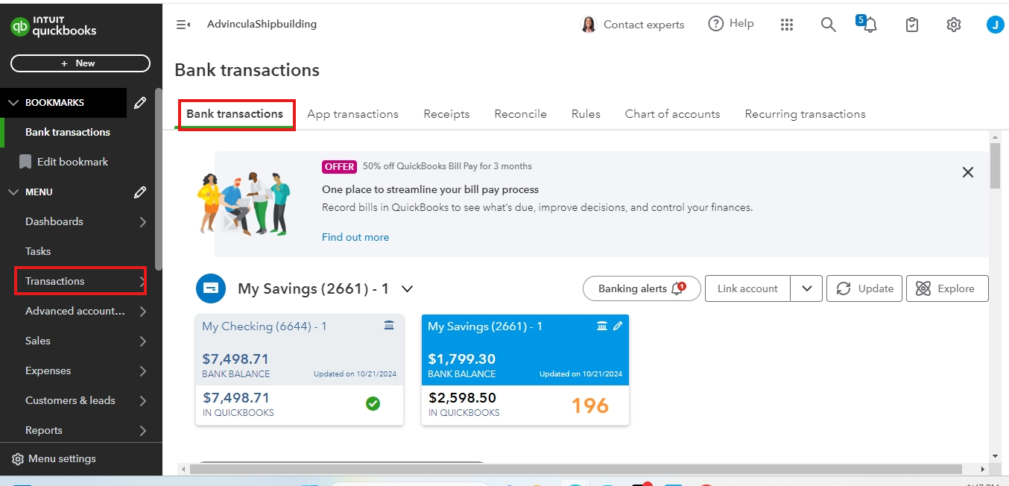
Task: Click the pink OFFER badge
Action: click(x=340, y=166)
